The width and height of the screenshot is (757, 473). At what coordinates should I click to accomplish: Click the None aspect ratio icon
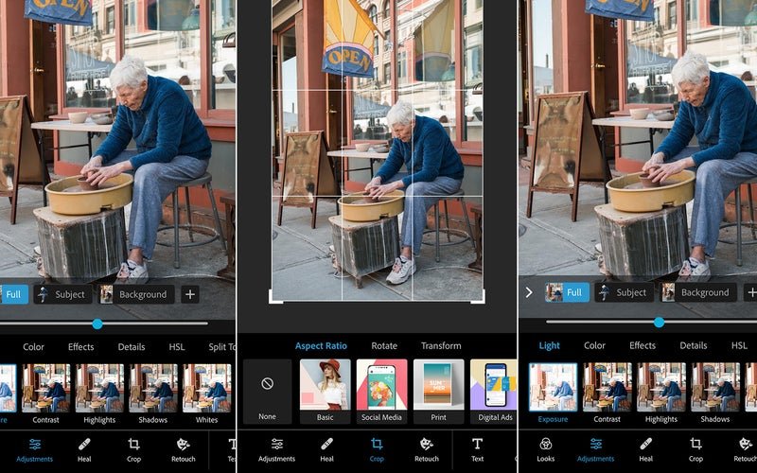pyautogui.click(x=268, y=384)
